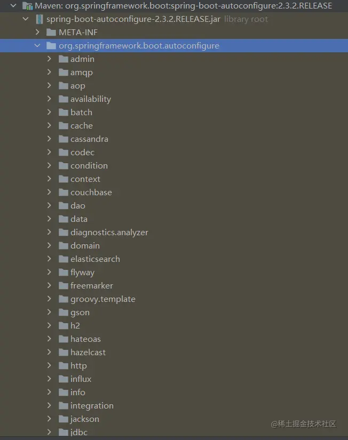Image resolution: width=348 pixels, height=440 pixels.
Task: Click the Maven library icon
Action: (28, 6)
